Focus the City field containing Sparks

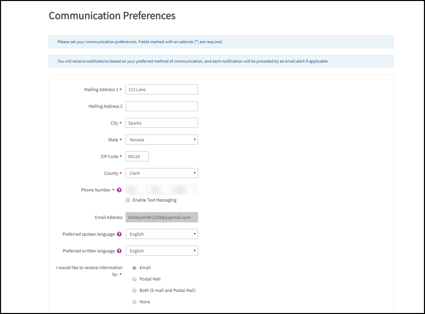point(162,123)
